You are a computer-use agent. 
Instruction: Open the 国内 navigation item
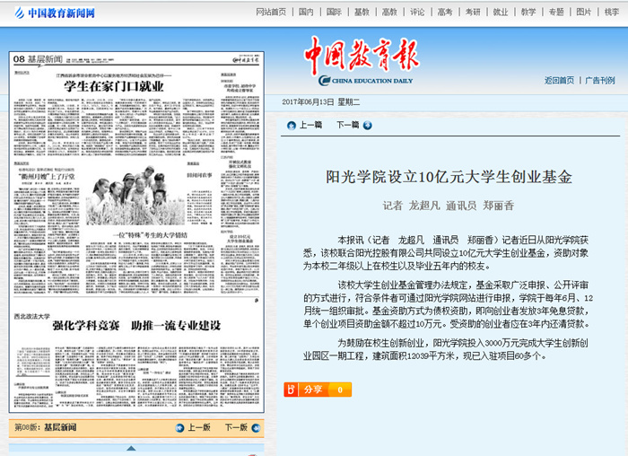(306, 12)
